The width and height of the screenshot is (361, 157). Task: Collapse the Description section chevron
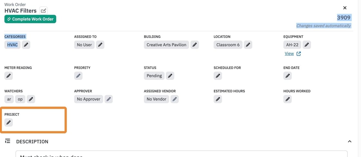pyautogui.click(x=349, y=141)
